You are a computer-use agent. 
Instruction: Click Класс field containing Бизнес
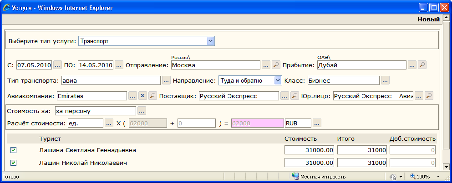pos(344,80)
